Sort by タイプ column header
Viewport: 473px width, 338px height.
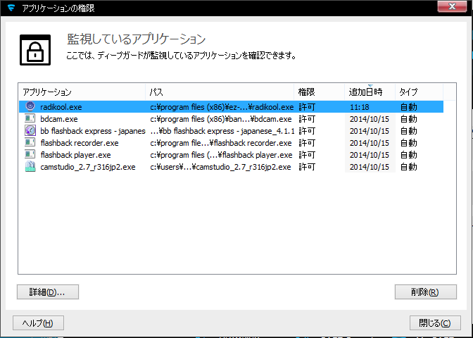tap(420, 92)
